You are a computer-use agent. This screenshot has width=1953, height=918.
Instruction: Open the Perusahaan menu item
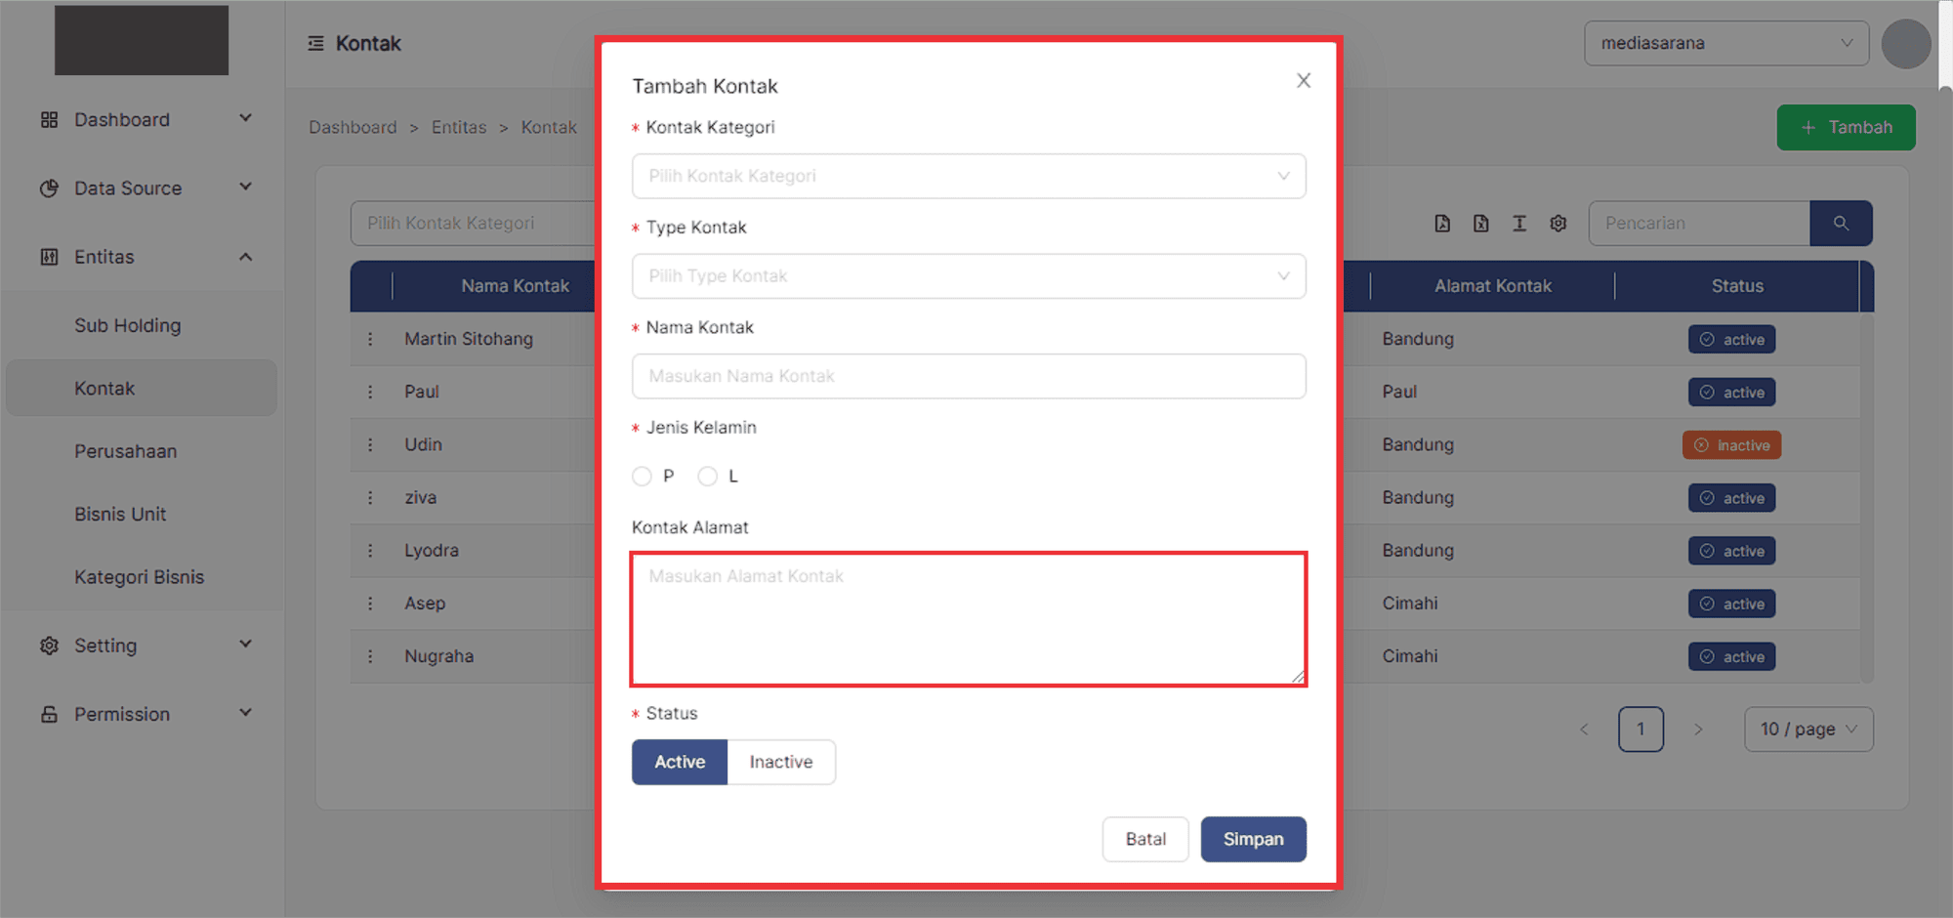tap(126, 450)
